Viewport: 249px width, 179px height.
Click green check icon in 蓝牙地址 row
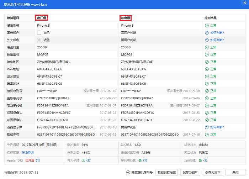pos(207,77)
